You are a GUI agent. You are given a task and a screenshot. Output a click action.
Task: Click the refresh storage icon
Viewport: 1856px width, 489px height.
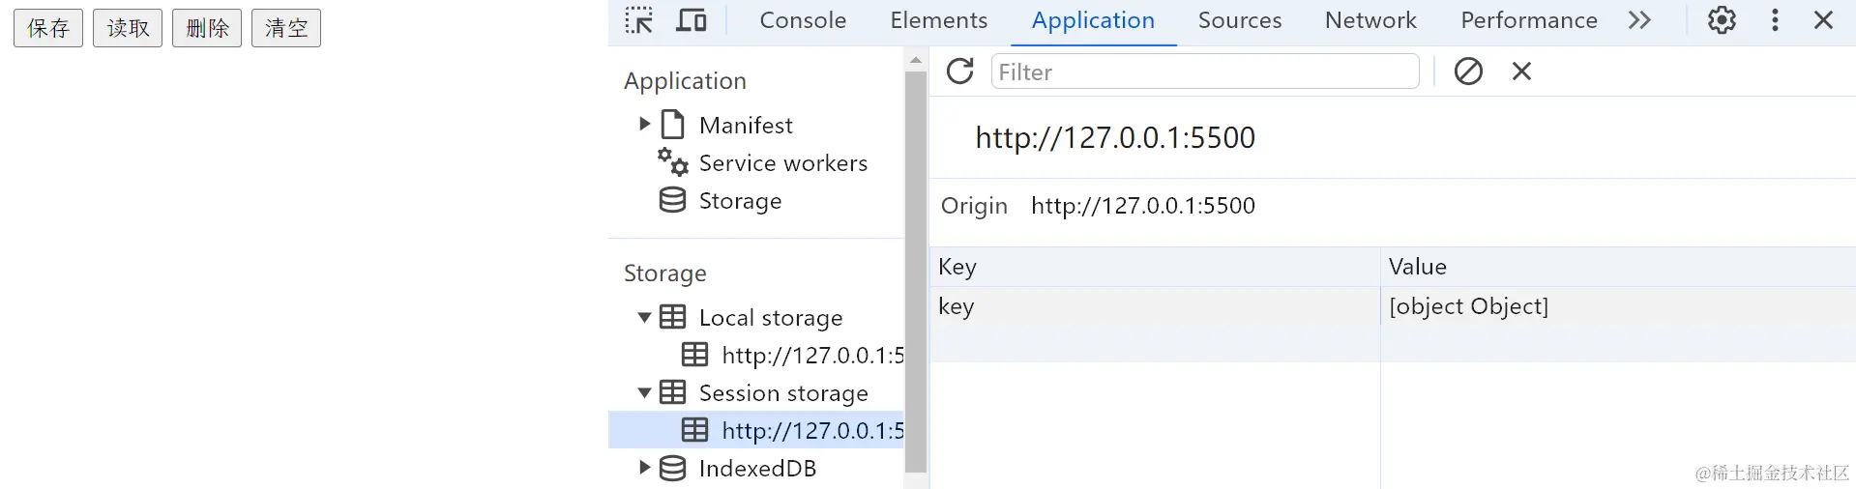coord(959,72)
